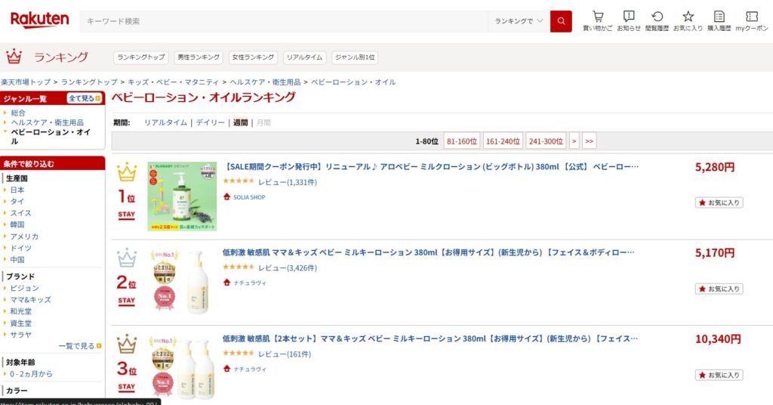Image resolution: width=773 pixels, height=405 pixels.
Task: Switch period to デイリー
Action: point(210,122)
